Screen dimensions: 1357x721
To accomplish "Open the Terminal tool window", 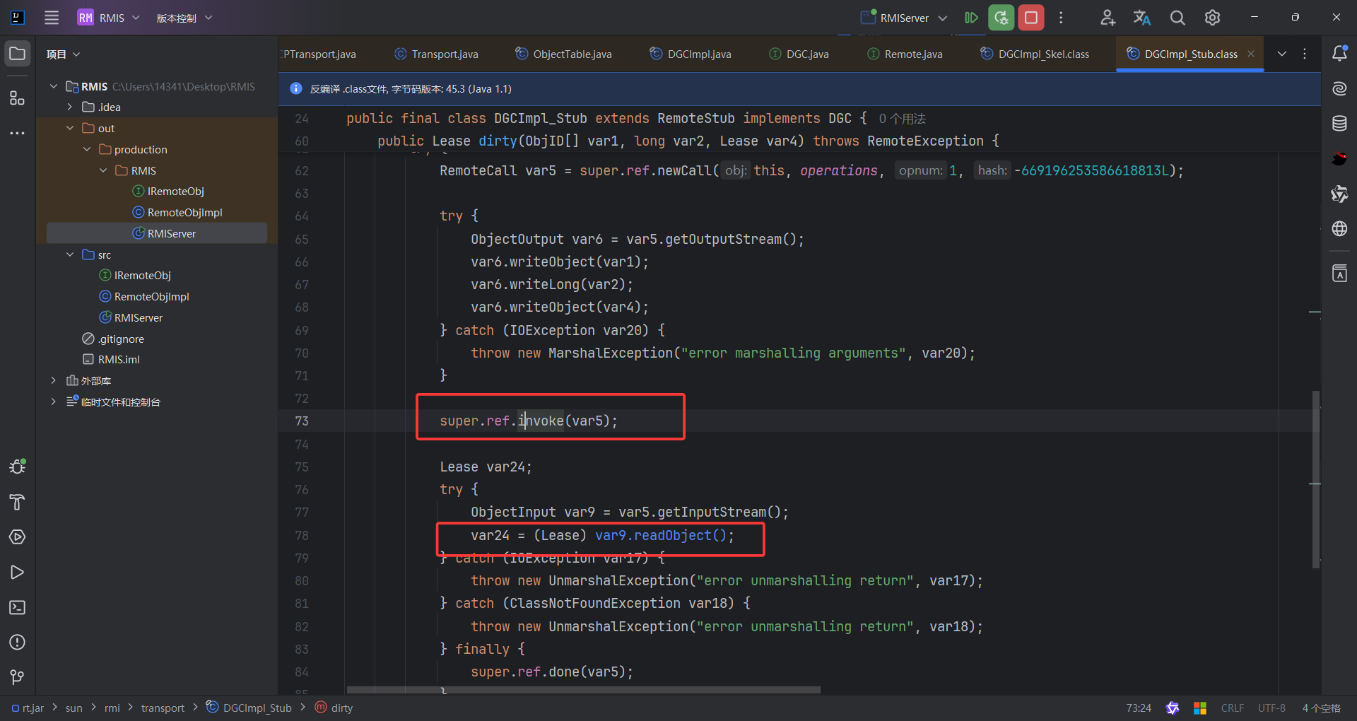I will pyautogui.click(x=18, y=607).
